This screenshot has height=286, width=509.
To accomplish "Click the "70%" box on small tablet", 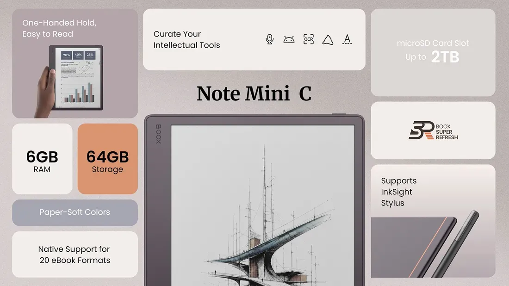I will [67, 55].
